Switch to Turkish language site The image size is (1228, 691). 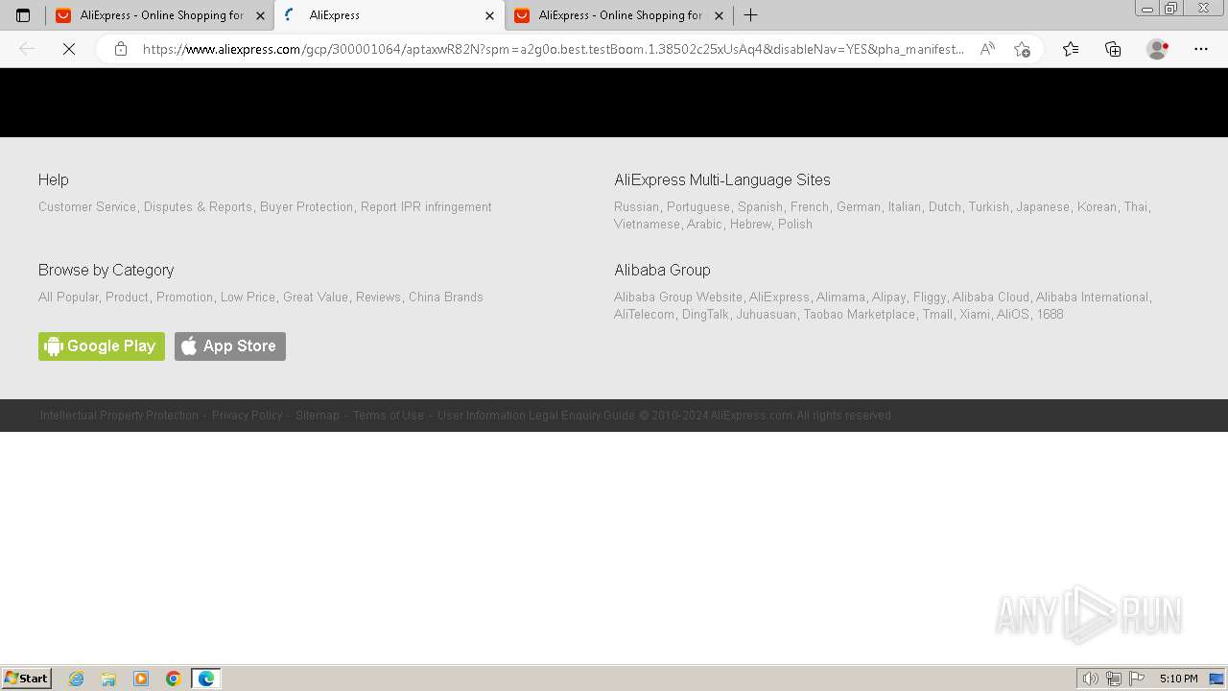coord(988,207)
